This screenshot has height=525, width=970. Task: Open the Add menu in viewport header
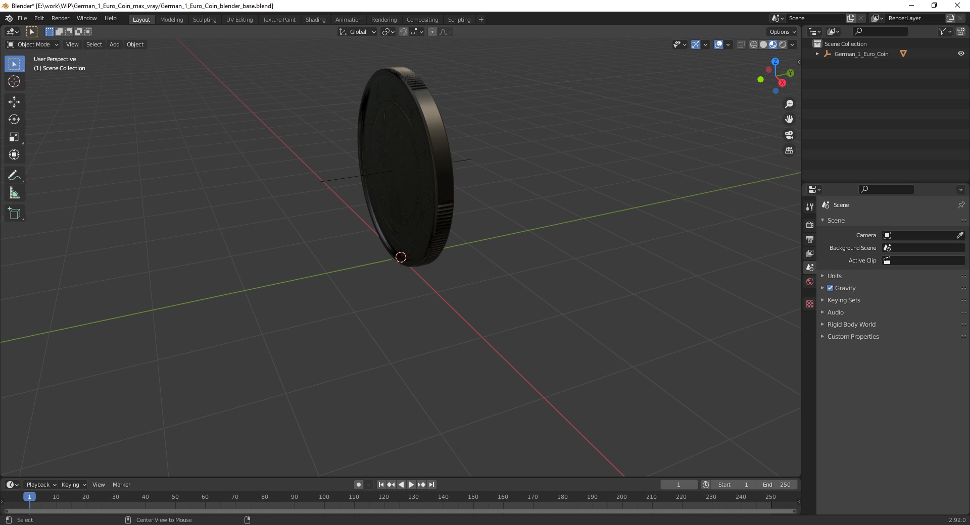click(x=115, y=44)
